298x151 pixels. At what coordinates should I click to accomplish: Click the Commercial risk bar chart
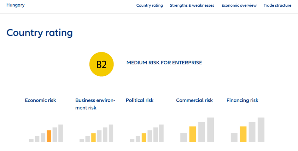tap(197, 130)
